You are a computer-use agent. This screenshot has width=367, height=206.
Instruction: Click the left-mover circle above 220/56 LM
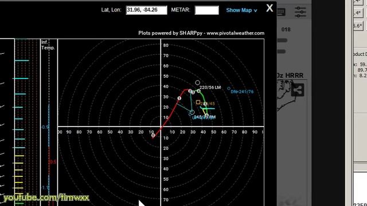[197, 82]
